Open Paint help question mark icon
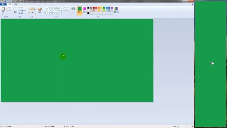 point(193,4)
